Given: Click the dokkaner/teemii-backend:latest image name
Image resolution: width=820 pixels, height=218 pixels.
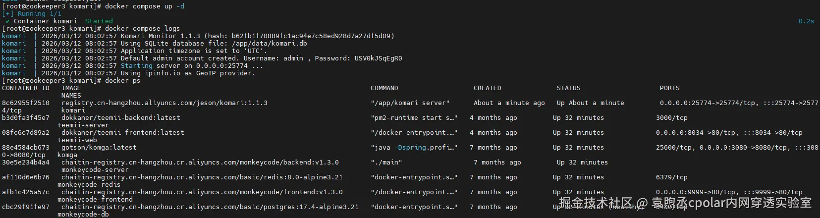Looking at the screenshot, I should pyautogui.click(x=120, y=118).
